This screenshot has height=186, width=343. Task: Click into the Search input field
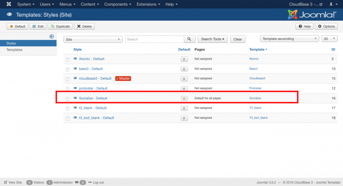[x=155, y=39]
